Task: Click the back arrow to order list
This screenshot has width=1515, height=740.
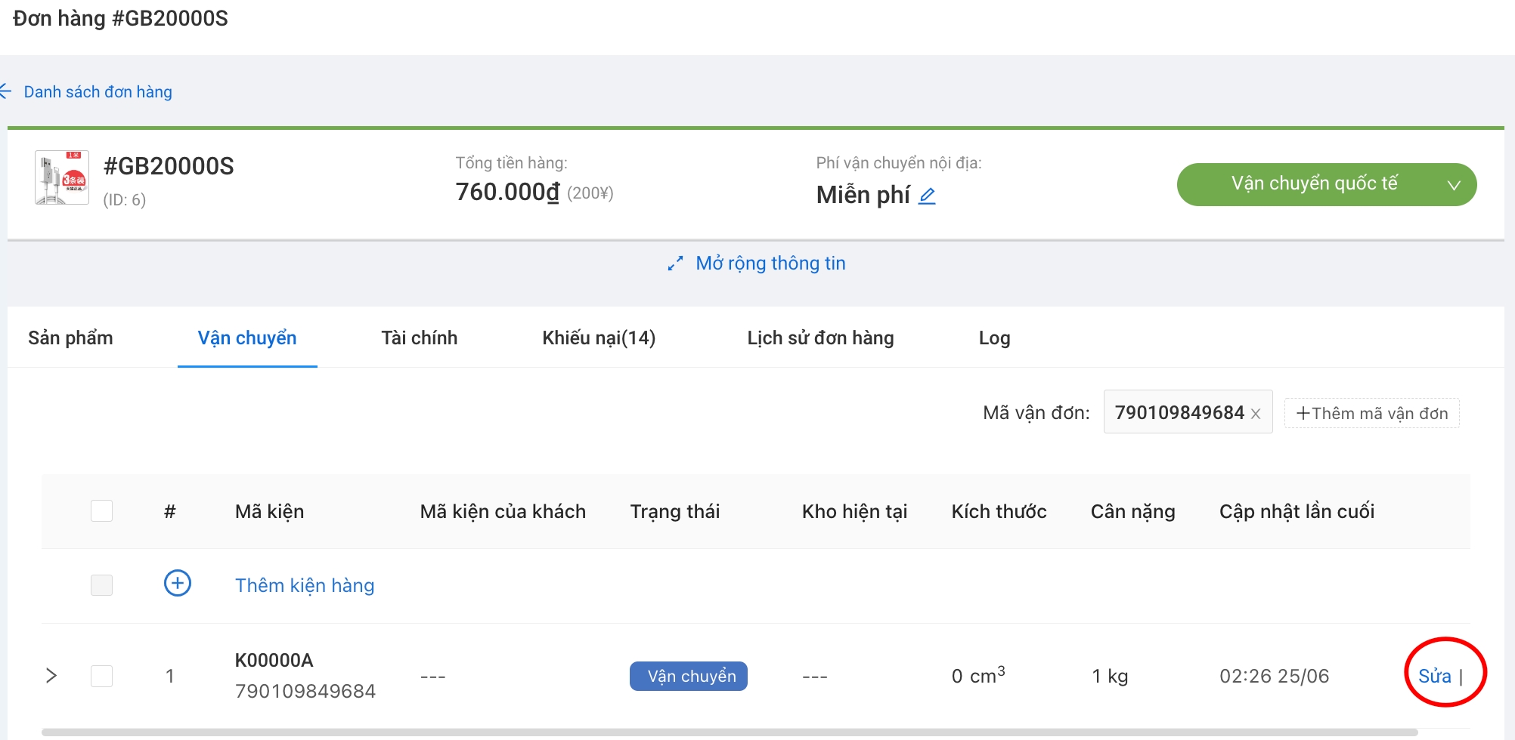Action: tap(6, 92)
